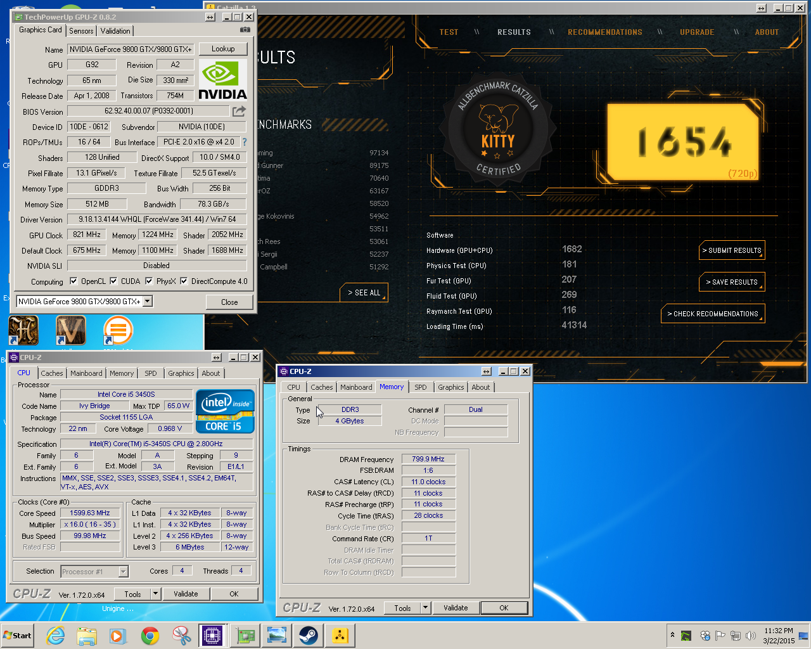
Task: Click the 1654 score panel in Catzilla
Action: (x=683, y=141)
